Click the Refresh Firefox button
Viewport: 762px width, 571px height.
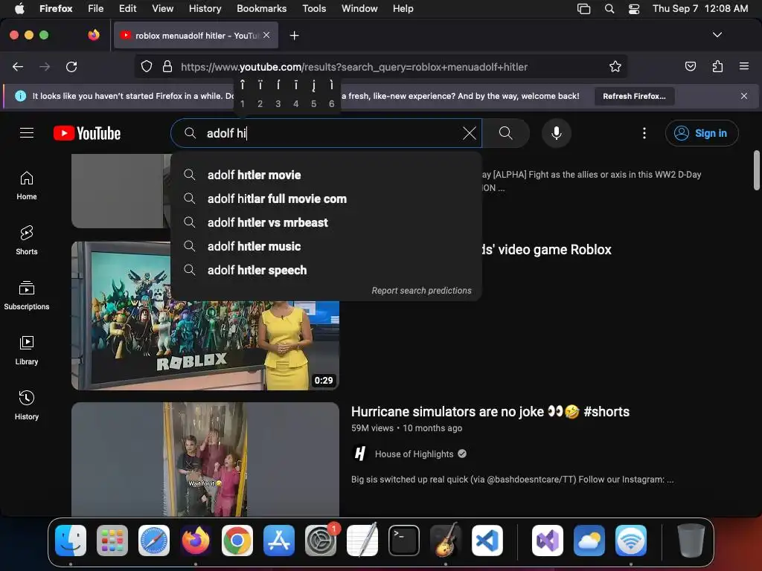(x=634, y=96)
